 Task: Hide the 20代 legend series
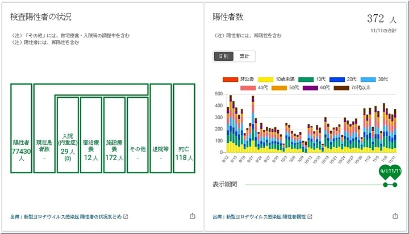[x=339, y=80]
